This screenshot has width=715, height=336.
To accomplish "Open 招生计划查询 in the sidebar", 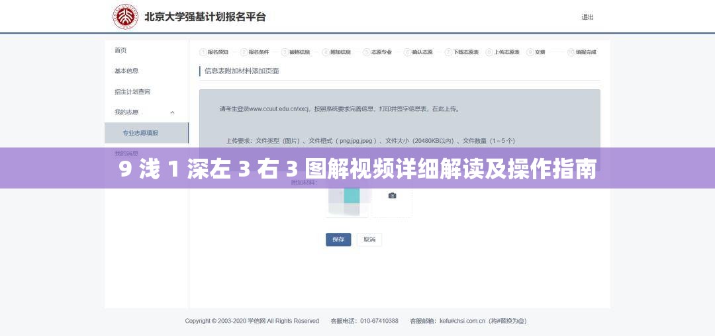I will [132, 91].
